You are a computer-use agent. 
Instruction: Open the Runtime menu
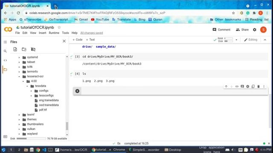click(x=54, y=33)
